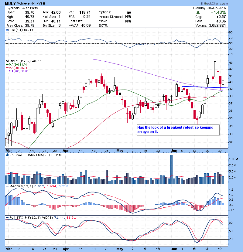Click the Last price 40.36
Screen dimensions: 243x252
221,21
